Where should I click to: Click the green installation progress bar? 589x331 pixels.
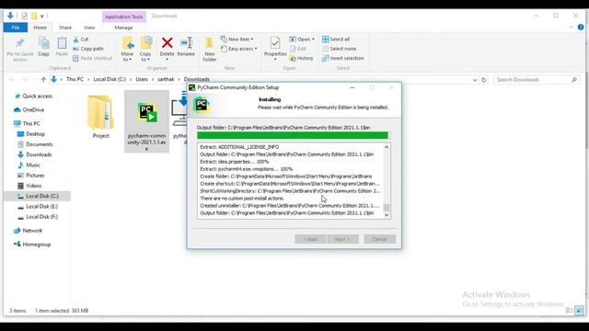point(294,135)
